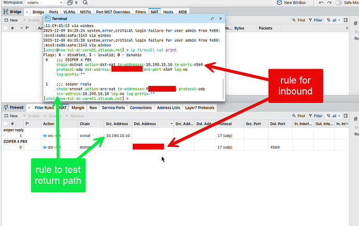The height and width of the screenshot is (226, 359).
Task: Close the Terminal window
Action: coord(221,17)
